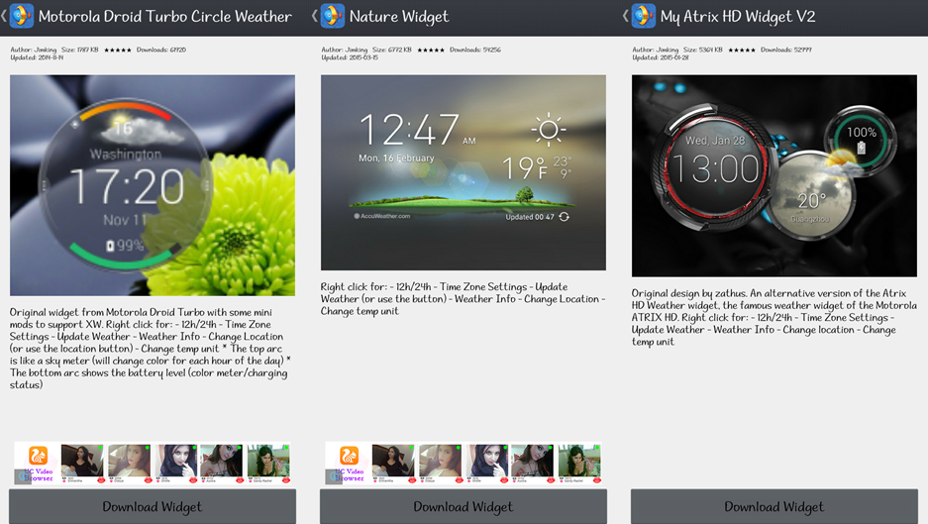Download the Motorola Droid Turbo Circle Weather widget
This screenshot has height=524, width=928.
tap(153, 507)
